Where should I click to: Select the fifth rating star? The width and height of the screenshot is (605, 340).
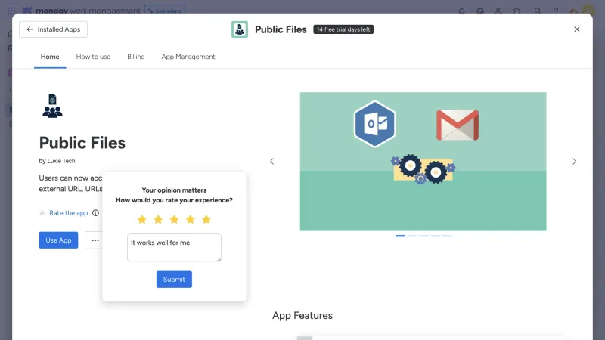[206, 219]
